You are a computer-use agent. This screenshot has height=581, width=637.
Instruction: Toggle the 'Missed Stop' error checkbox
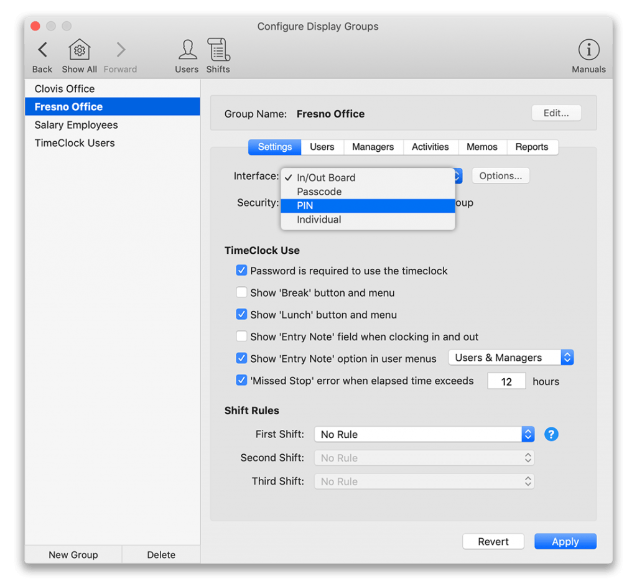click(241, 380)
